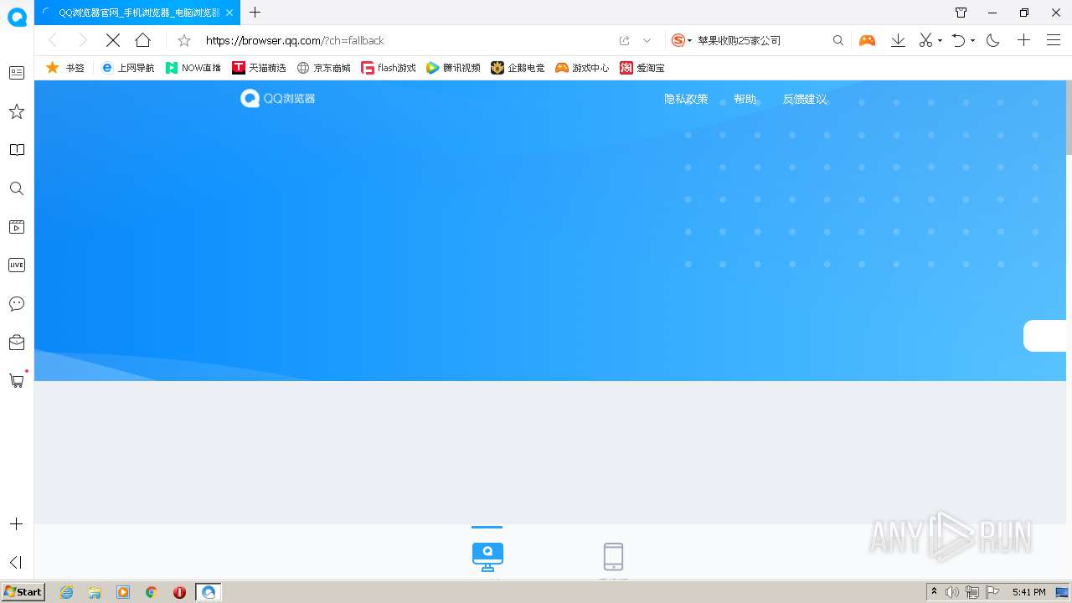Click the undo restore tab icon
Image resolution: width=1072 pixels, height=603 pixels.
(959, 40)
